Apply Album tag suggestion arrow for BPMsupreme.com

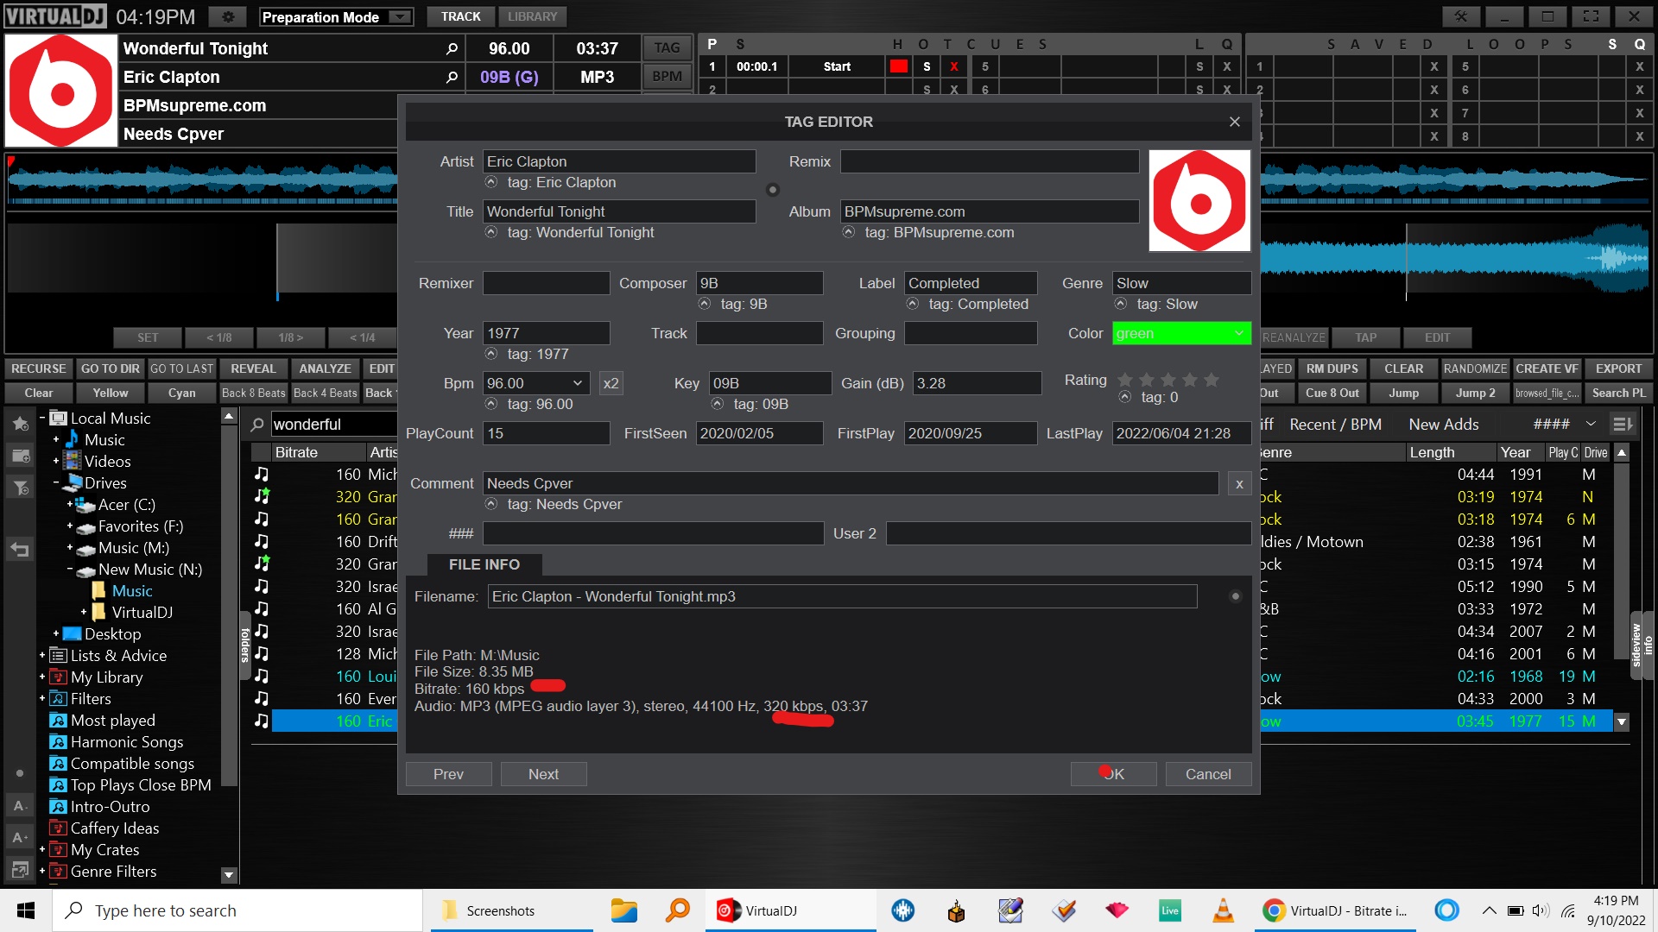[849, 232]
